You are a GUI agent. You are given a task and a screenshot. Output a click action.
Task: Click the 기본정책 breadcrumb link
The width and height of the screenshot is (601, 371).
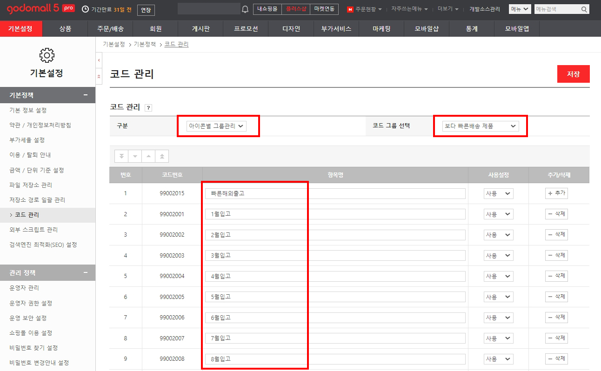[x=145, y=44]
